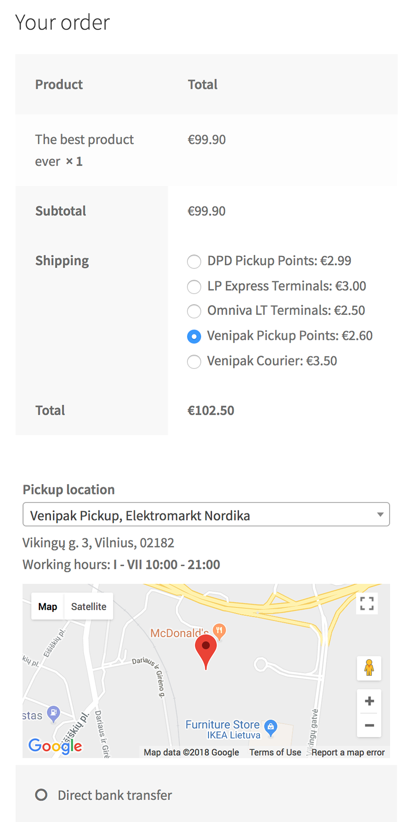Toggle fullscreen map view
Screen dimensions: 413x822
(x=367, y=604)
